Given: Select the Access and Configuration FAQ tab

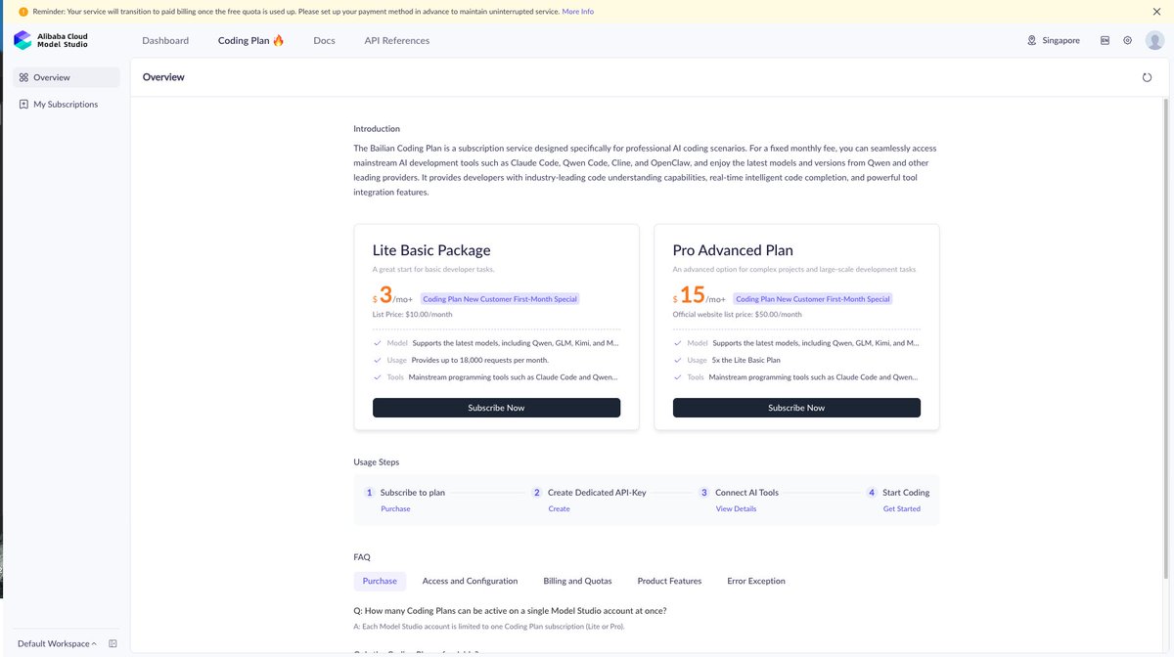Looking at the screenshot, I should 470,581.
